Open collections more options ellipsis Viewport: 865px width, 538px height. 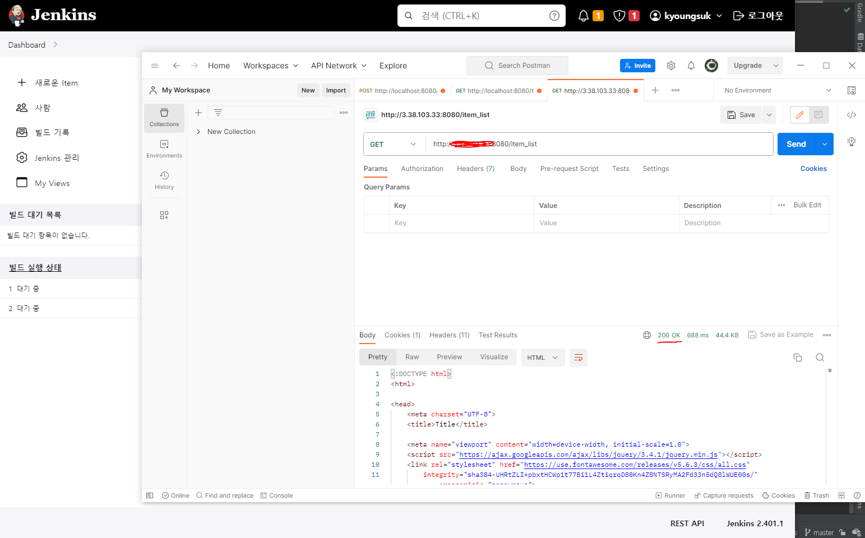tap(344, 113)
